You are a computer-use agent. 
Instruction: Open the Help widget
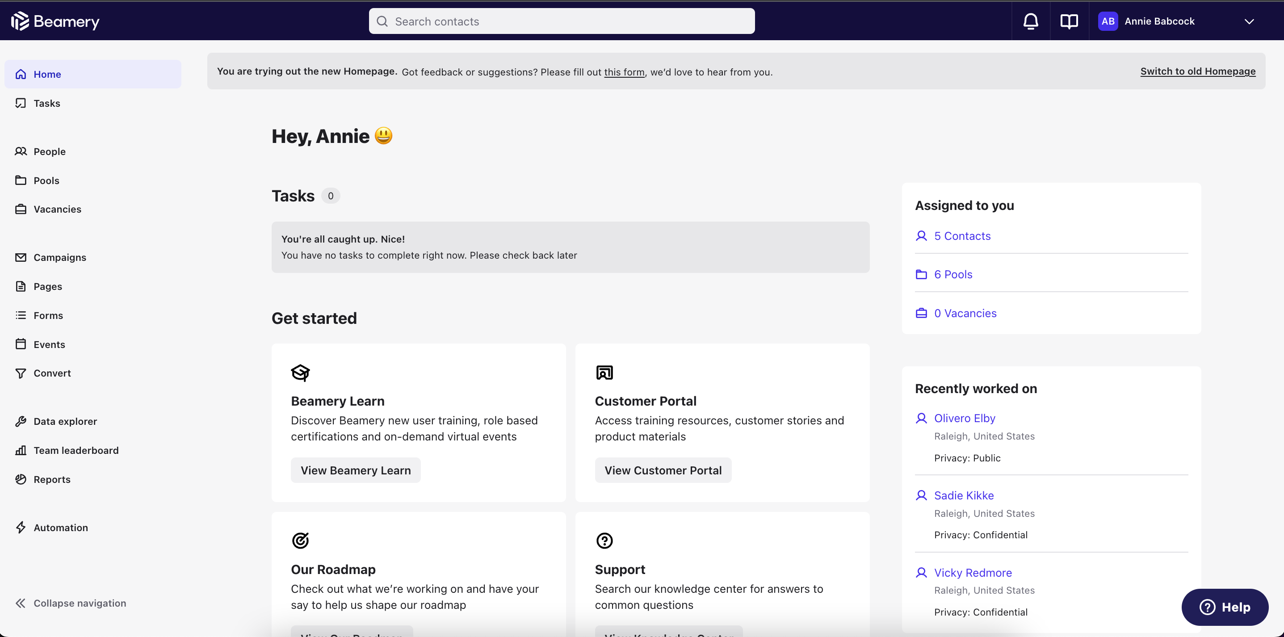click(1225, 607)
